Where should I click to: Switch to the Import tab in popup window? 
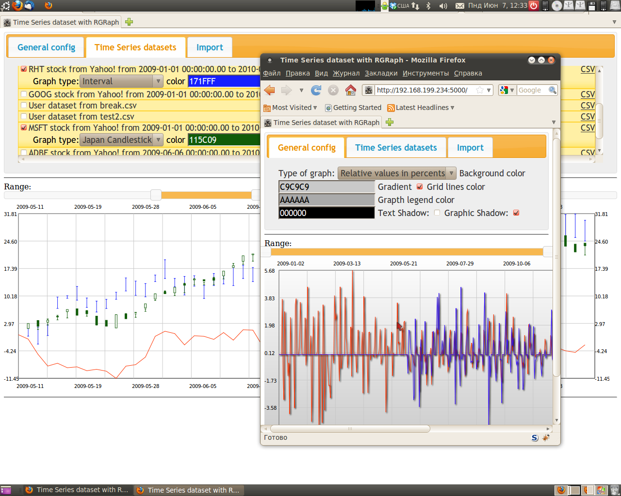point(470,148)
